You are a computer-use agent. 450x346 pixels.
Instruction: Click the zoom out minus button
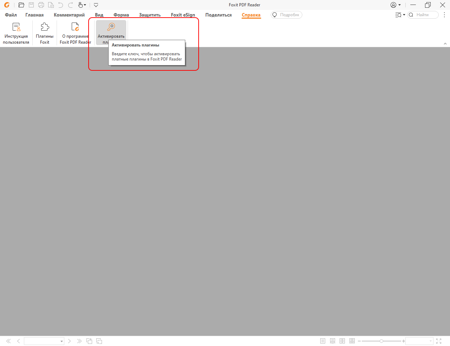coord(359,341)
